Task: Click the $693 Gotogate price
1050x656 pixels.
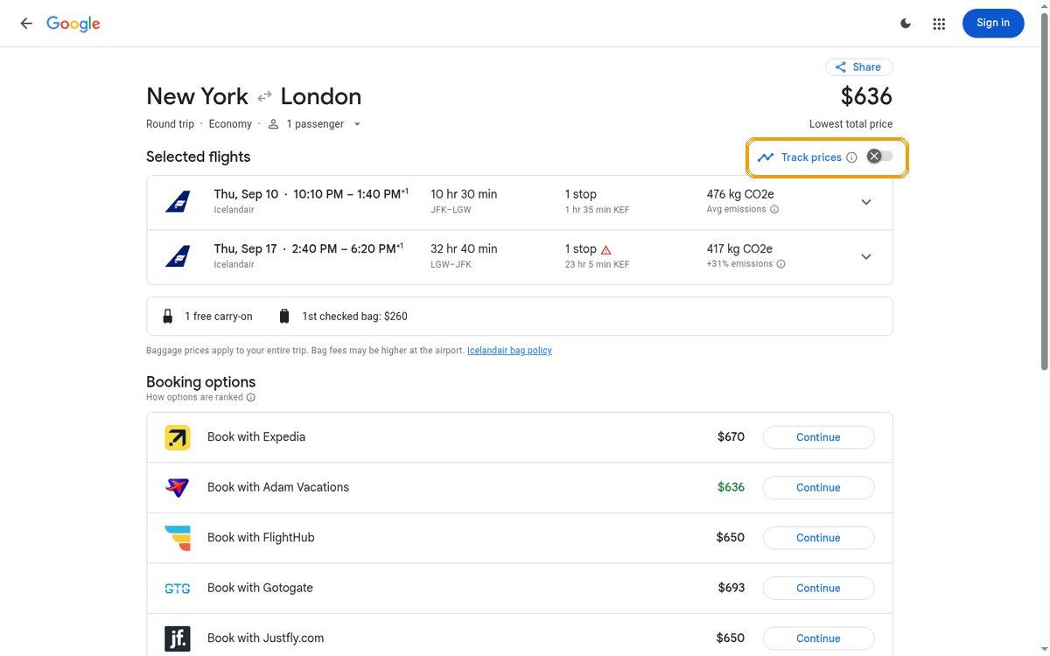Action: (731, 588)
